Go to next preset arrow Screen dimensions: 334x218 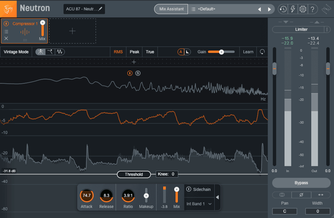point(269,10)
